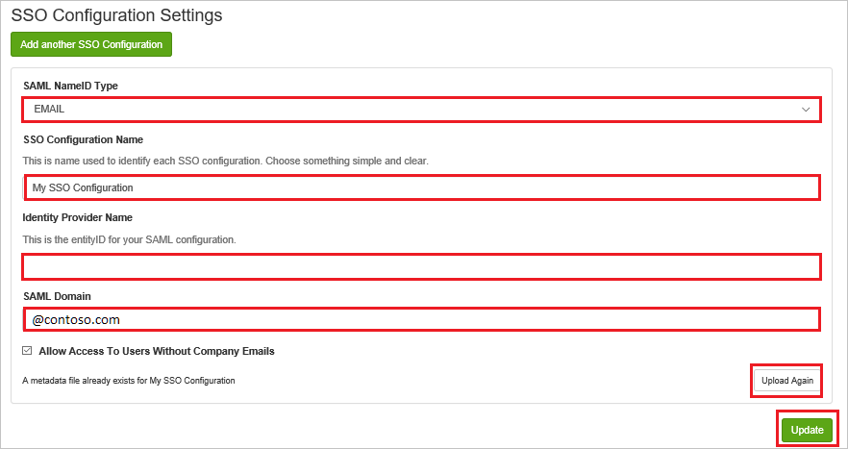
Task: Click the Allow Access To Users Without Company Emails label
Action: (x=157, y=351)
